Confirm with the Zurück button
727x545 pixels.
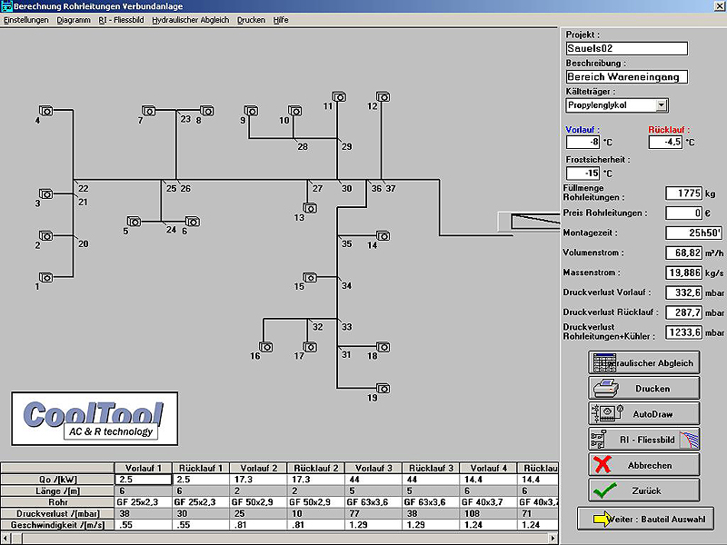644,490
